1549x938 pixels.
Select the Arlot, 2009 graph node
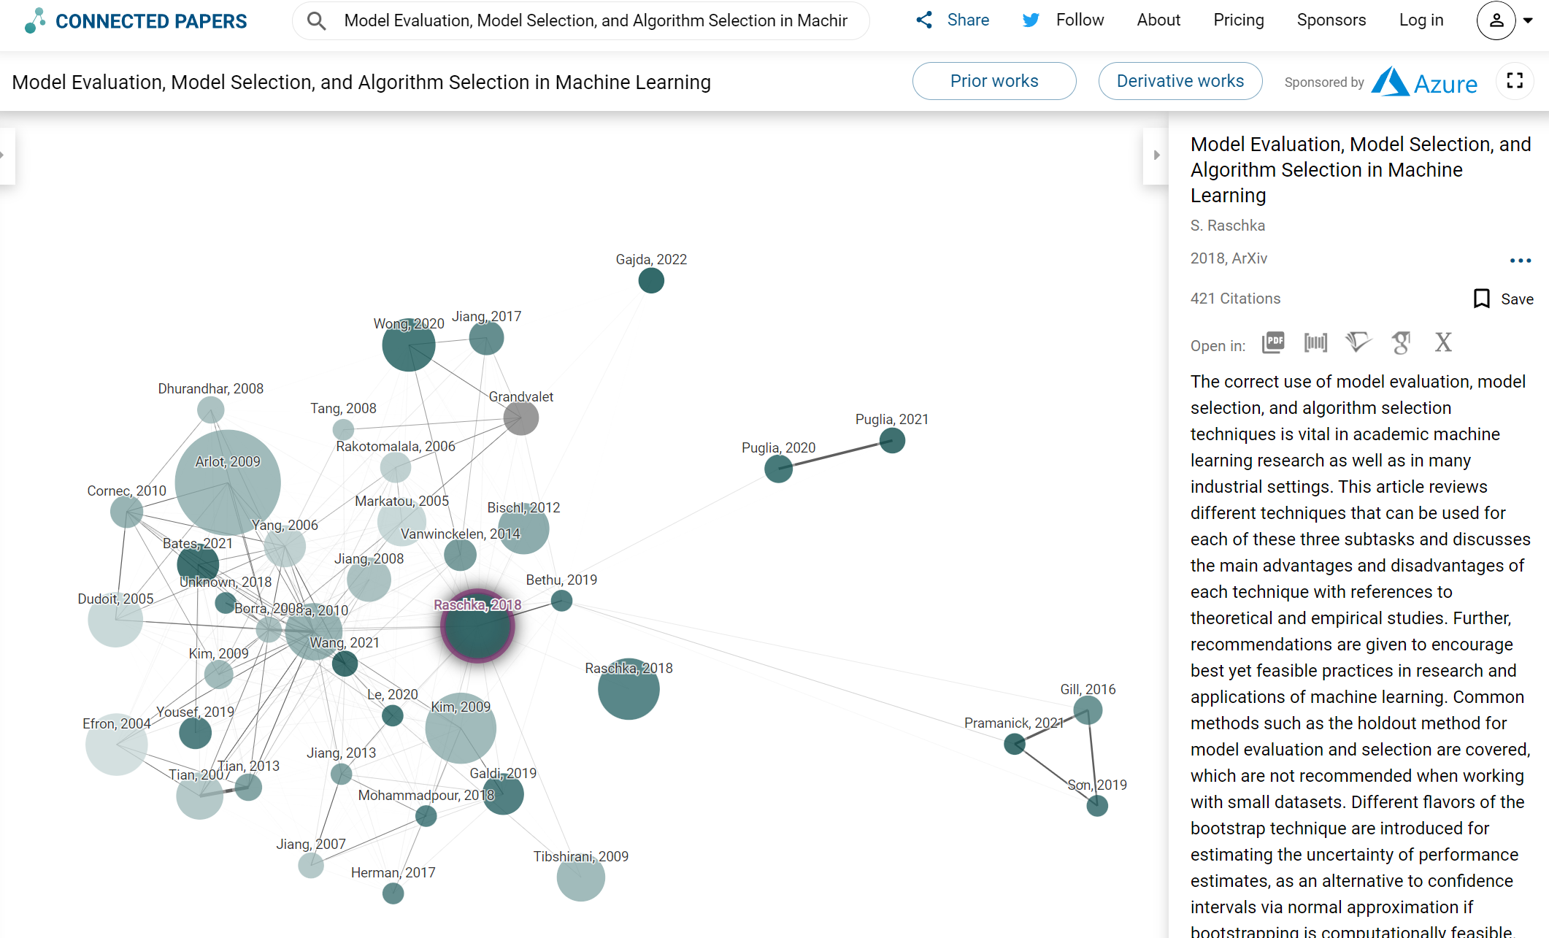tap(228, 483)
